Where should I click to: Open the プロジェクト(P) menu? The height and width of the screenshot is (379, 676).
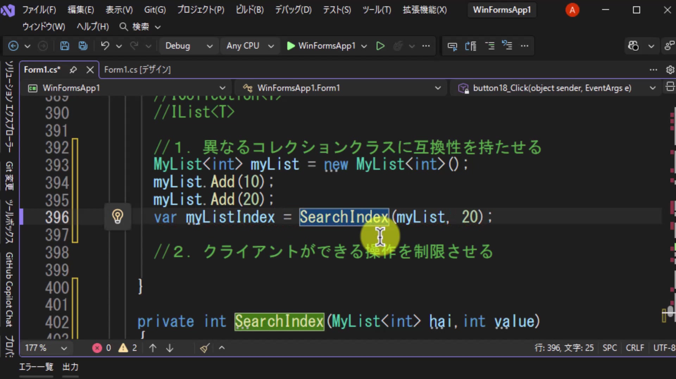201,10
